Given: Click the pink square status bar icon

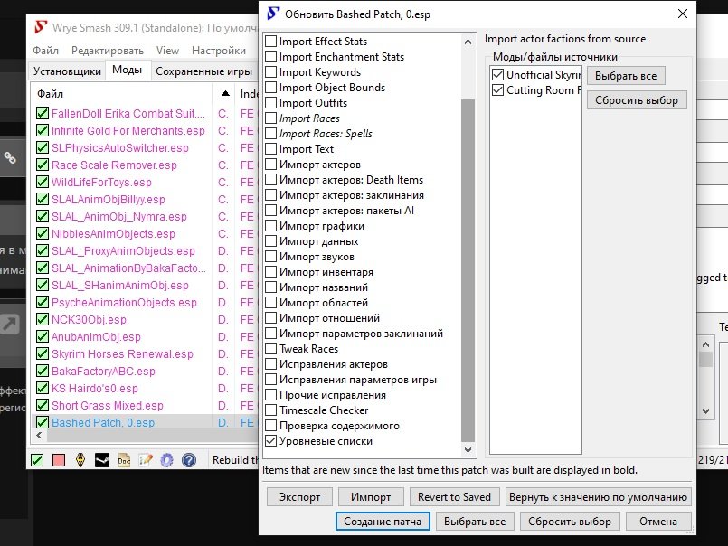Looking at the screenshot, I should coord(59,460).
